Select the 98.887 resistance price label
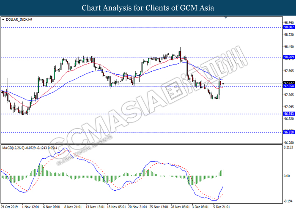This screenshot has height=211, width=296. click(x=289, y=27)
